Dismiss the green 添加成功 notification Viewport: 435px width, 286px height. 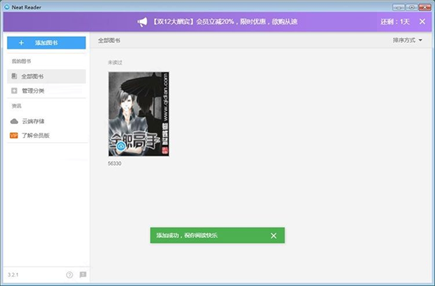point(273,236)
